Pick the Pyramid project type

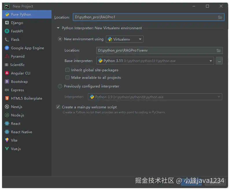point(27,56)
